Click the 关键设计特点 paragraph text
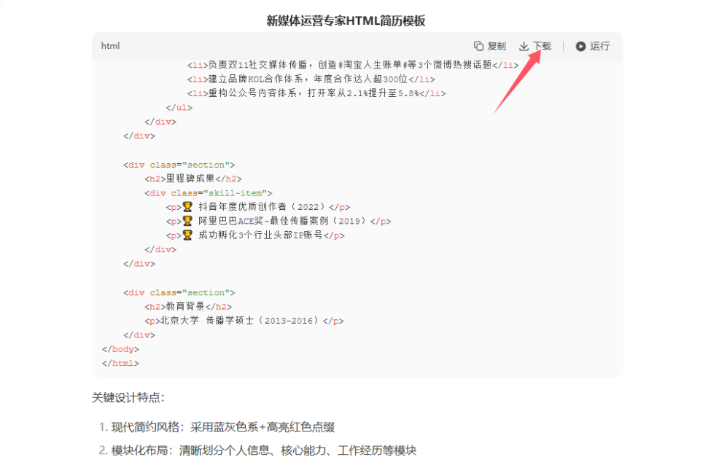Image resolution: width=716 pixels, height=465 pixels. [x=128, y=397]
